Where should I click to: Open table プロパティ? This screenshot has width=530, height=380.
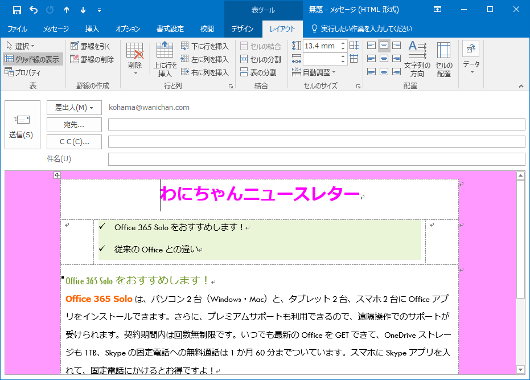[23, 72]
